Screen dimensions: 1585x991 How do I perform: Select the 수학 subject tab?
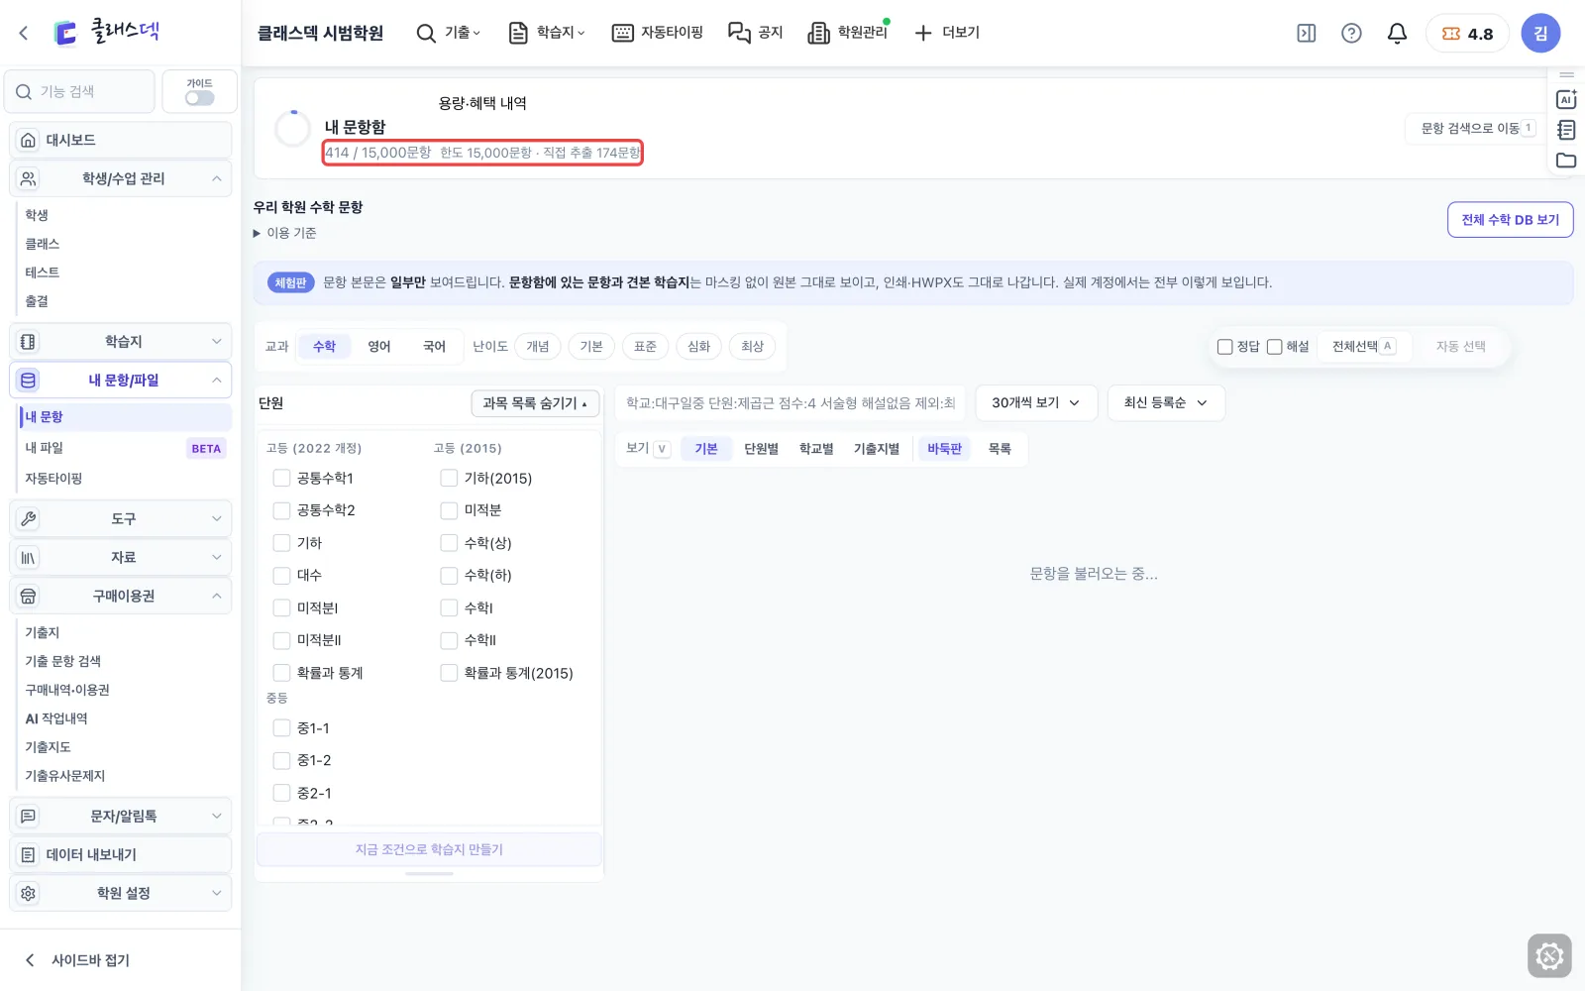[325, 346]
